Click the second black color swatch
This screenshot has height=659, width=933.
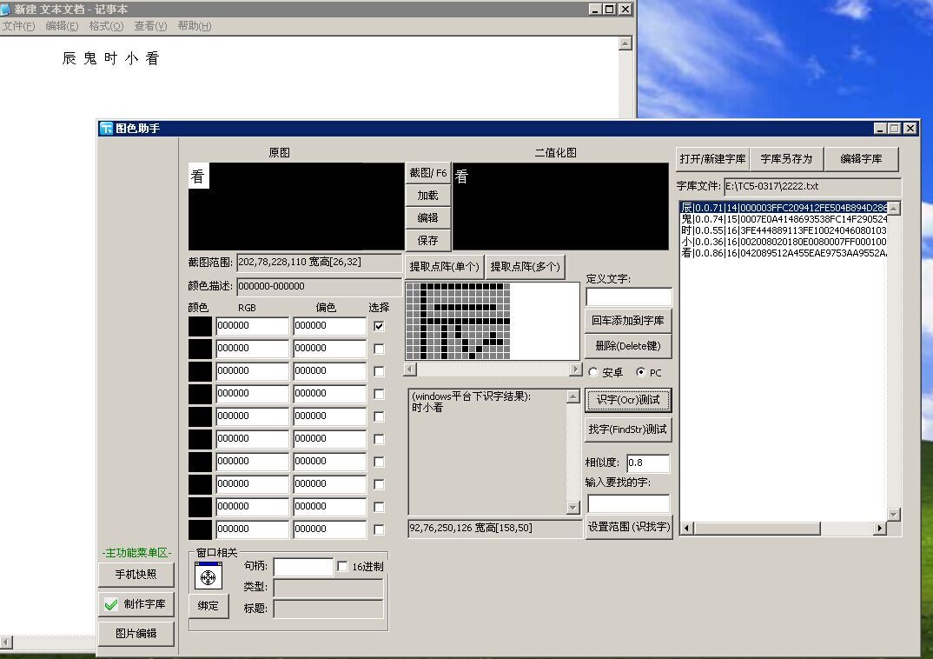click(x=200, y=349)
